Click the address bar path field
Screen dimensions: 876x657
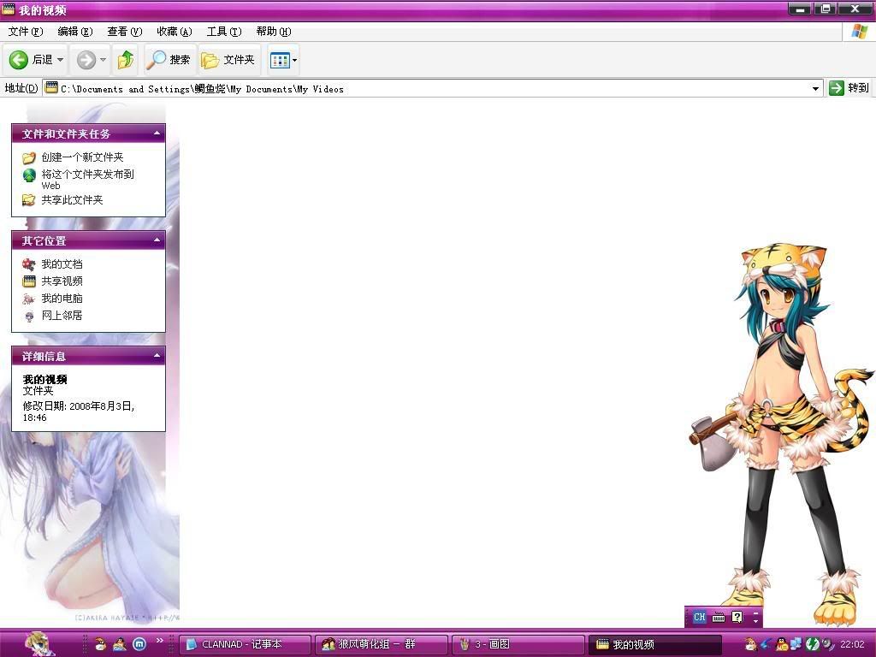click(432, 88)
